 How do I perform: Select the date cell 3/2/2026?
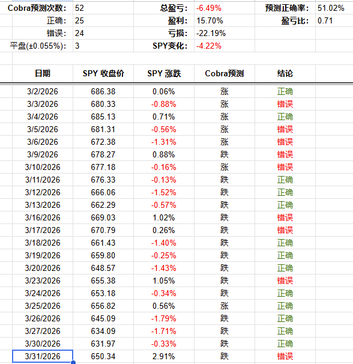coord(43,91)
